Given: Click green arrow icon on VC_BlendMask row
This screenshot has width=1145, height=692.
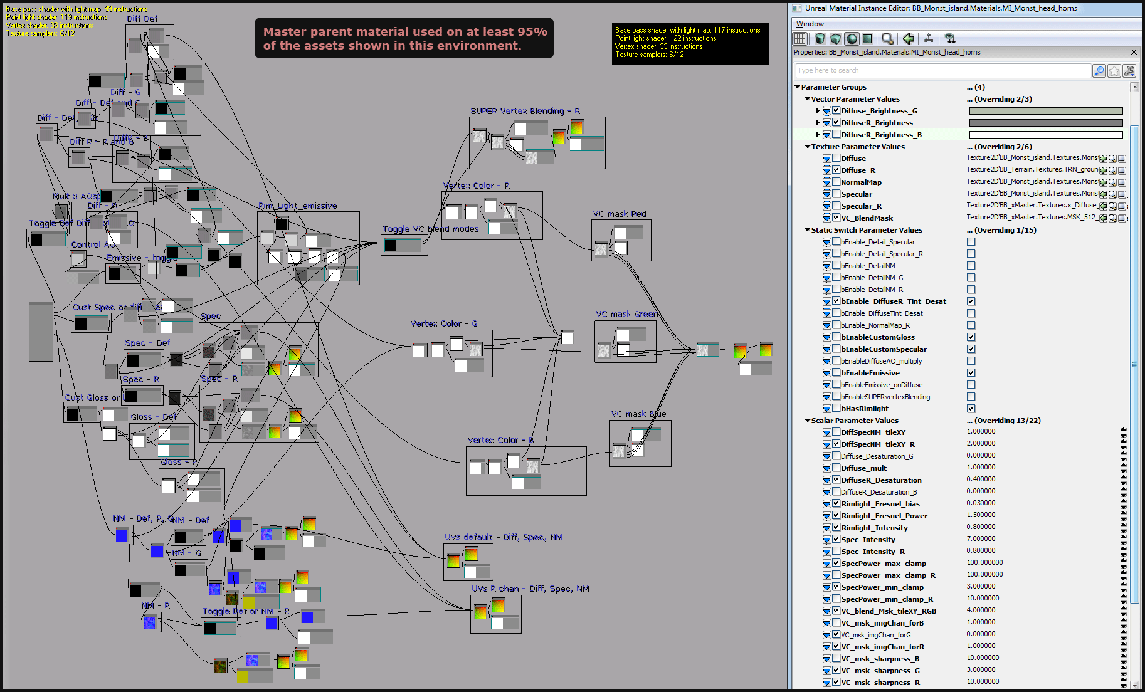Looking at the screenshot, I should point(1104,218).
